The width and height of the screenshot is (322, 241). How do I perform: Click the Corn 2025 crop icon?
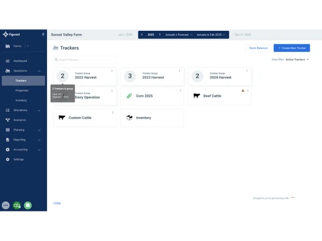[129, 96]
